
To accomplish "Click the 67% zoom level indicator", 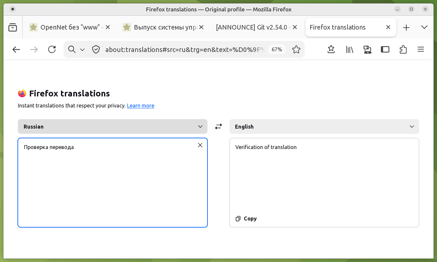I will click(x=277, y=49).
